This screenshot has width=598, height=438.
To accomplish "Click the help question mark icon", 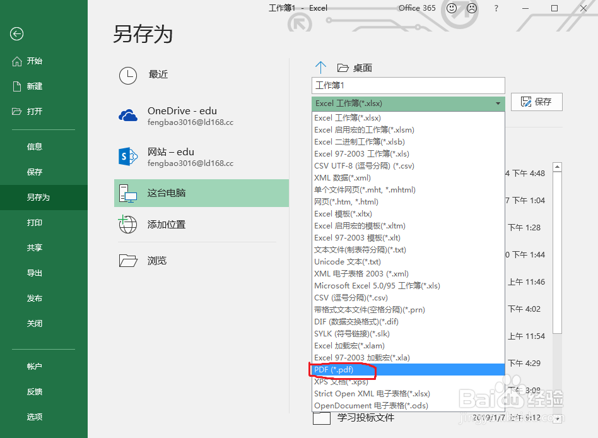I will [496, 8].
